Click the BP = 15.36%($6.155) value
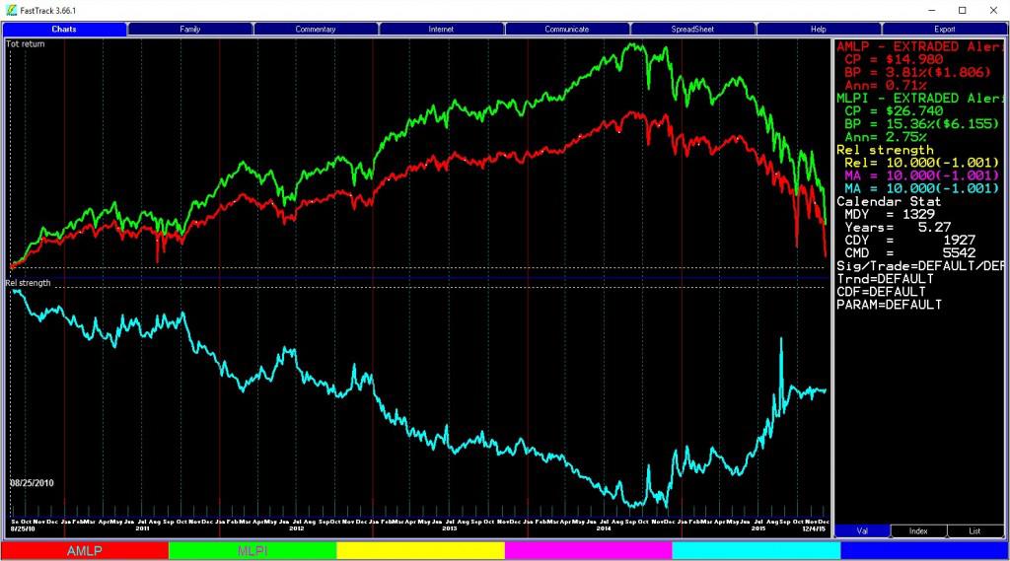The width and height of the screenshot is (1010, 561). pyautogui.click(x=922, y=123)
